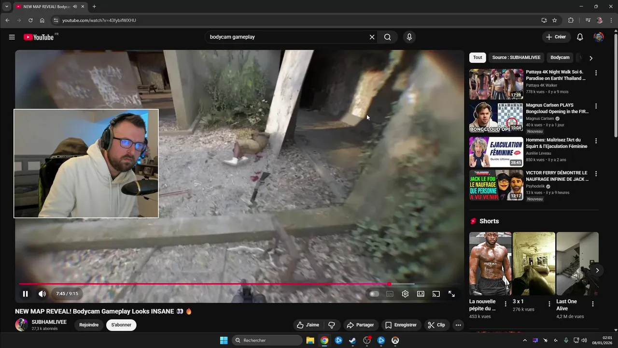Viewport: 618px width, 348px height.
Task: Open Magnus Carlsen Bongcloud thumbnail
Action: tap(496, 117)
